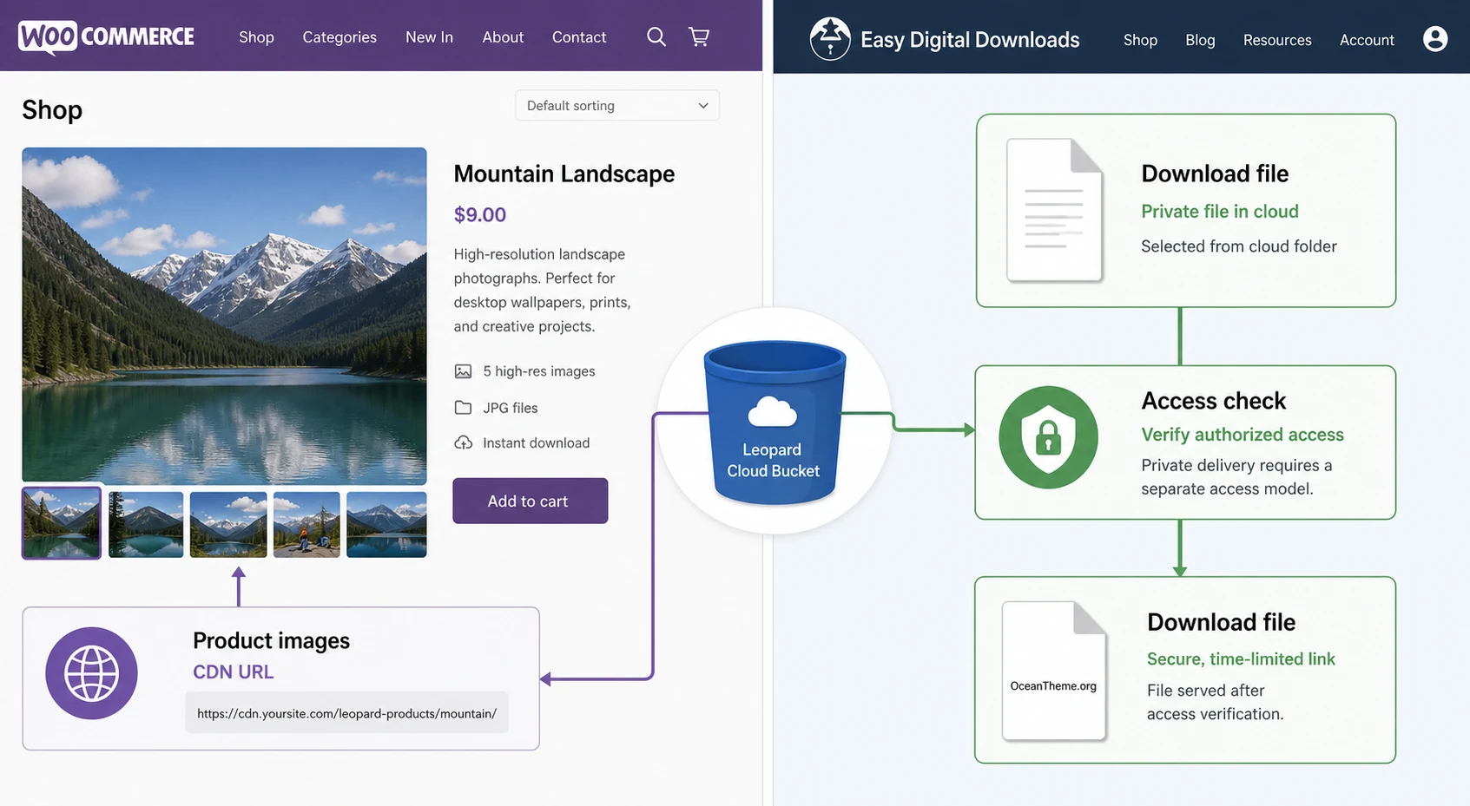
Task: Click the 'Secure, time-limited link' text
Action: [x=1241, y=659]
